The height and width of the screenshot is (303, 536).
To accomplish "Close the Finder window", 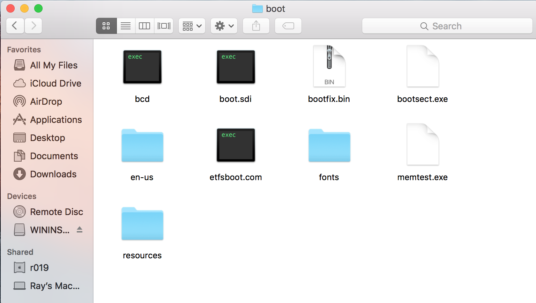I will coord(11,8).
